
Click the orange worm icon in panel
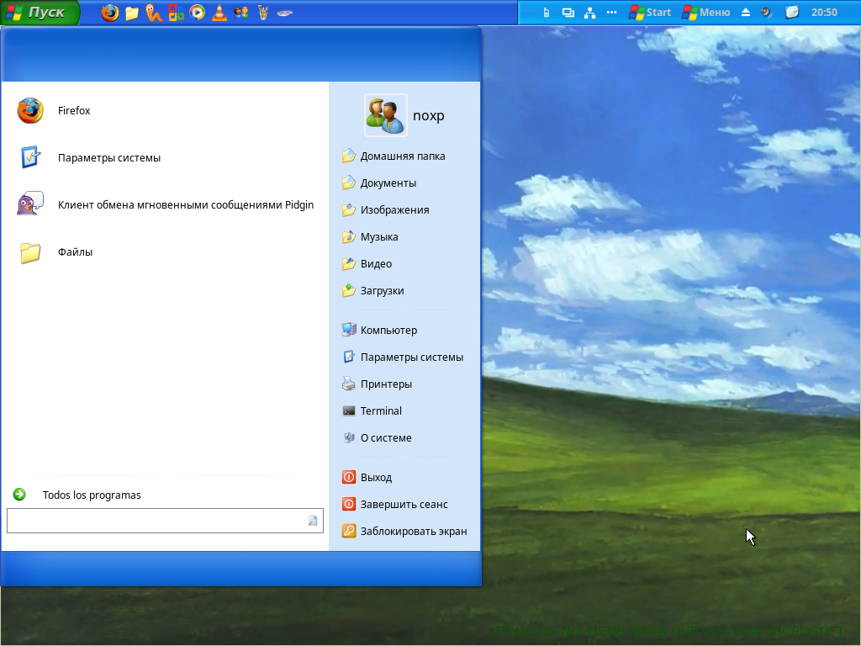154,13
